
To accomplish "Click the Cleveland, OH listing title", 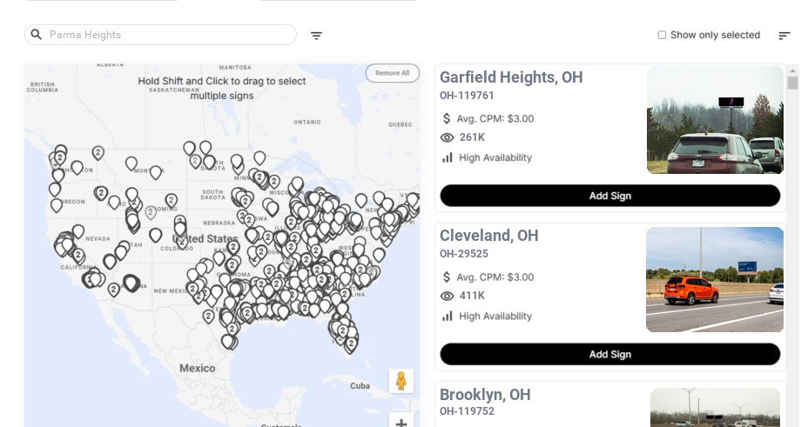I will pos(488,236).
